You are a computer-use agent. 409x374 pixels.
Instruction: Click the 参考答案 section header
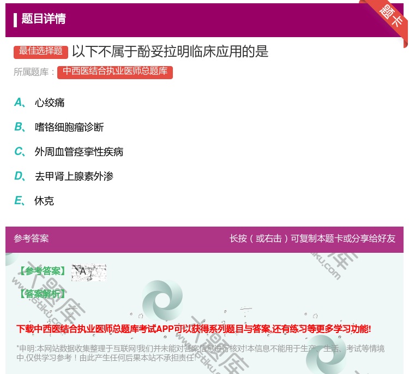point(31,238)
